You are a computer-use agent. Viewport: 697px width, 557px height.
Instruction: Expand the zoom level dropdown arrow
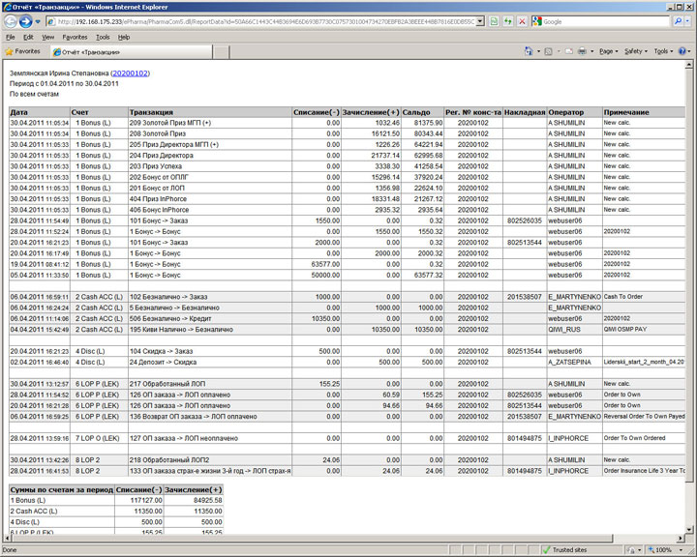pyautogui.click(x=681, y=550)
